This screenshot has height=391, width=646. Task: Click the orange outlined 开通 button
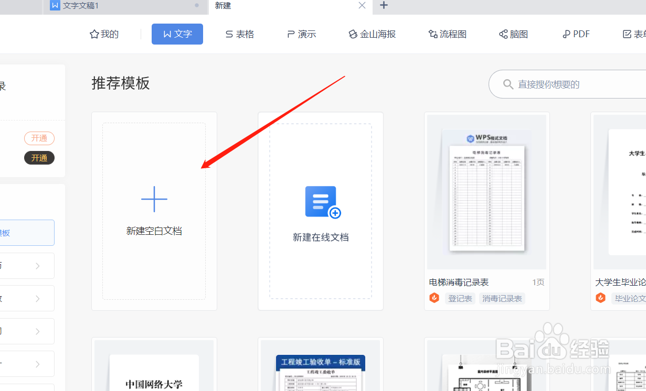pyautogui.click(x=39, y=138)
